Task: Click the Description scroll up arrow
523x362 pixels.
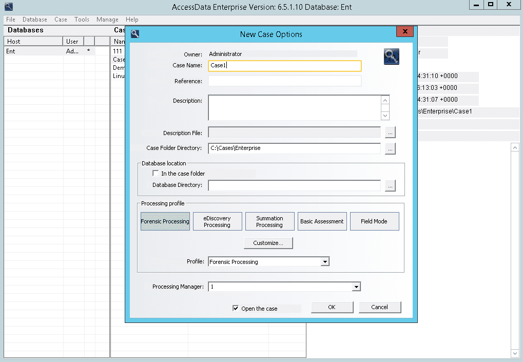Action: coord(385,100)
